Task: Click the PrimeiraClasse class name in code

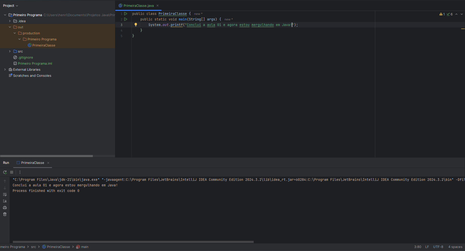Action: click(173, 14)
